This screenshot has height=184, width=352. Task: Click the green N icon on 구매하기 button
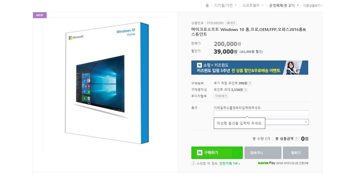[200, 153]
